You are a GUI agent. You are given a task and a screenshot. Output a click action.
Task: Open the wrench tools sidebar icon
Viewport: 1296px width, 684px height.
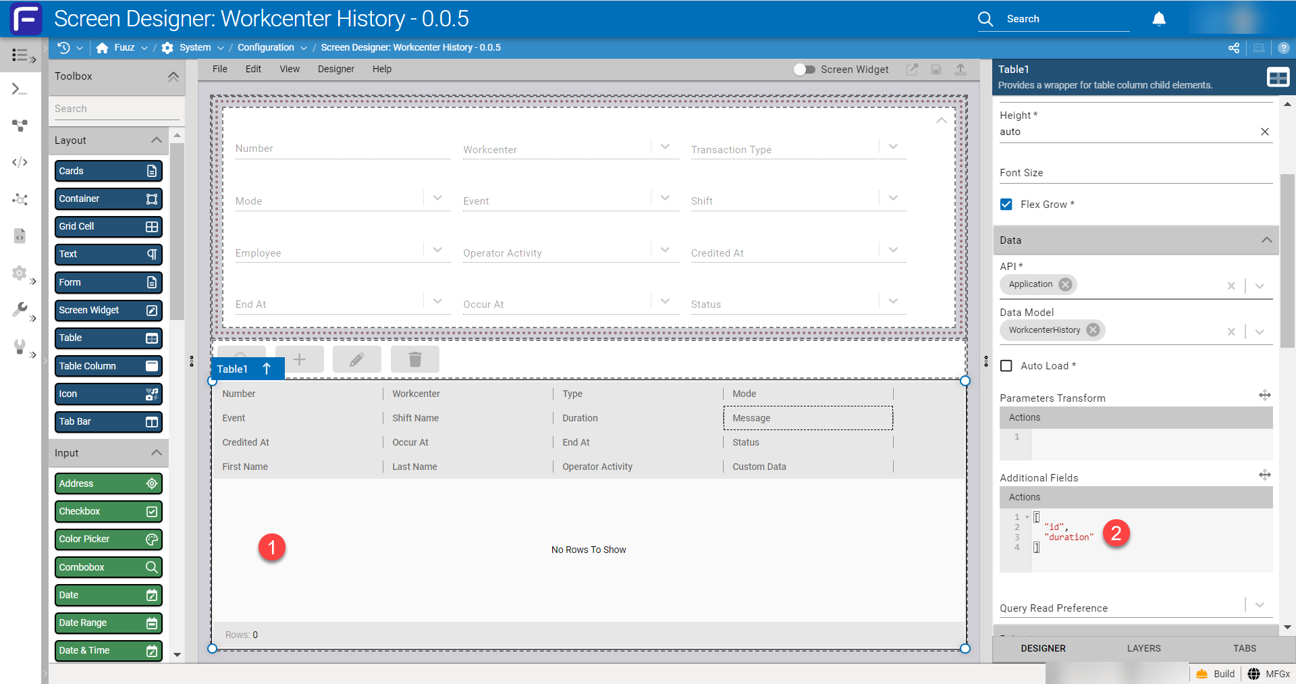point(20,309)
